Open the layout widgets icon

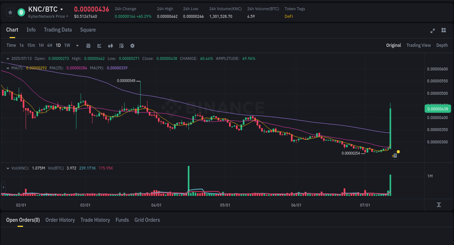click(x=443, y=30)
